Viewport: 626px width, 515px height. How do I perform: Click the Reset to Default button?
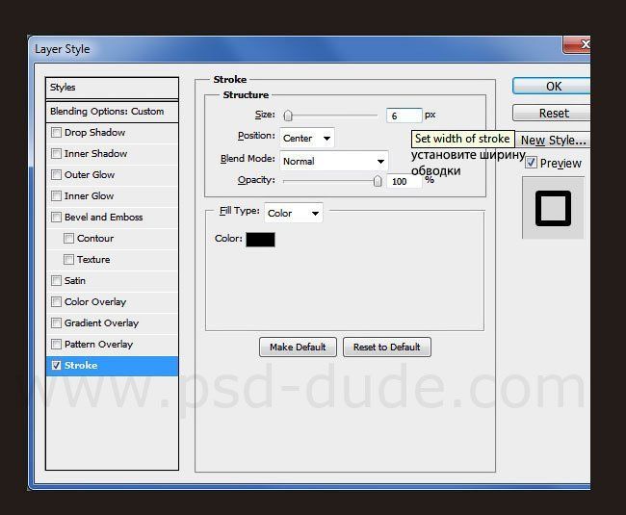point(387,348)
